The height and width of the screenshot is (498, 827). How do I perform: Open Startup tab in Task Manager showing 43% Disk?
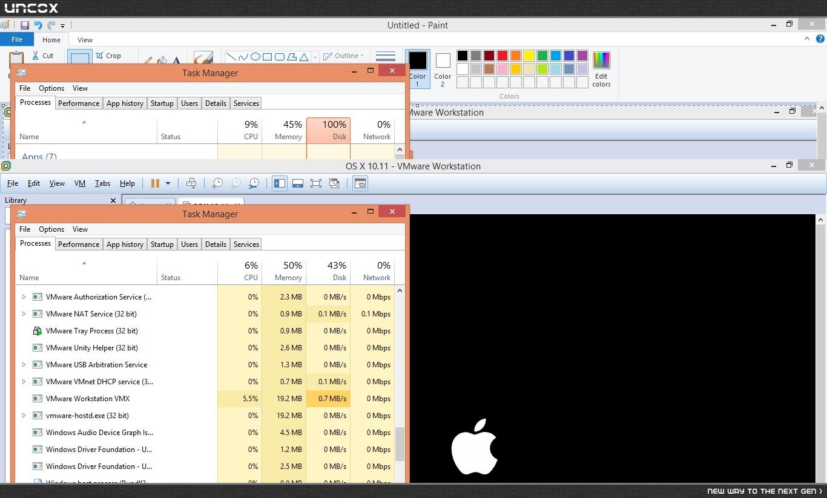tap(162, 244)
